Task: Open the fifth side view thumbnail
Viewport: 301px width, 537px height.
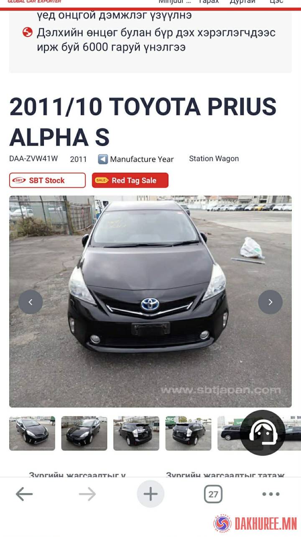Action: pos(229,433)
